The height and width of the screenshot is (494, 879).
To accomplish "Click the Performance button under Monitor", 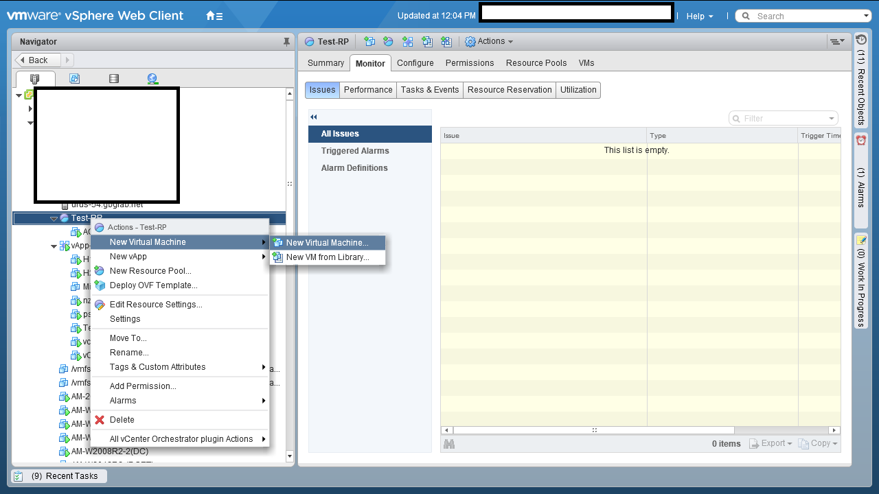I will [x=368, y=90].
